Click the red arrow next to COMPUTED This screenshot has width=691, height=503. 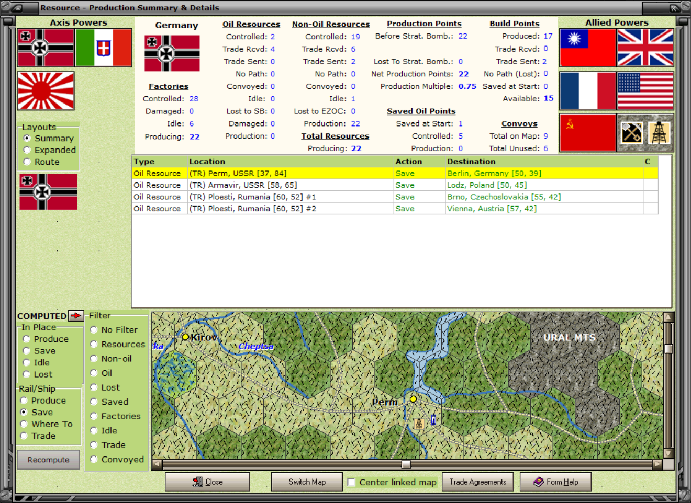click(76, 315)
